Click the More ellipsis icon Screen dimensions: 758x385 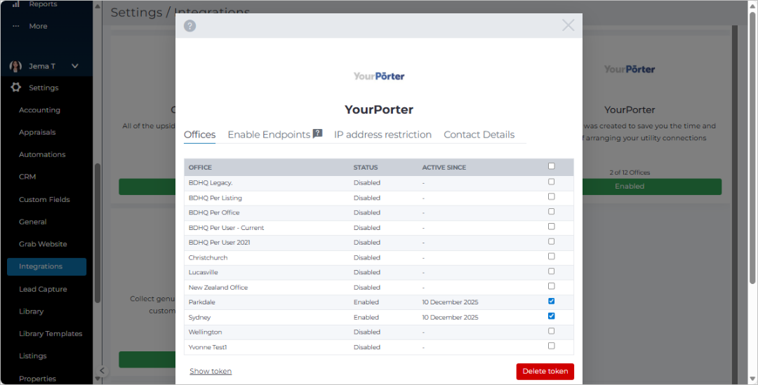16,26
